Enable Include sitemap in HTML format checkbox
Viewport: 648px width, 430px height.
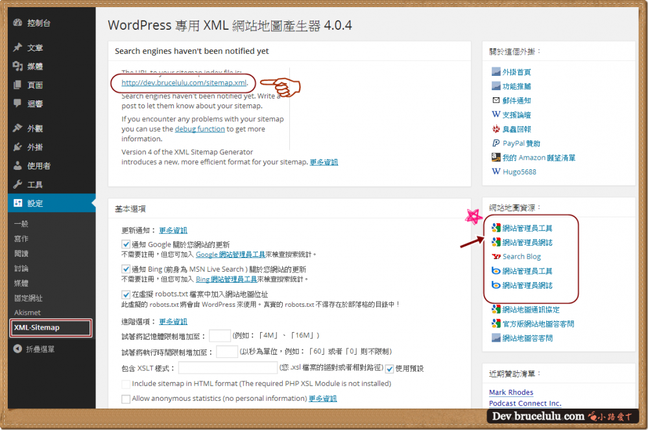coord(126,384)
